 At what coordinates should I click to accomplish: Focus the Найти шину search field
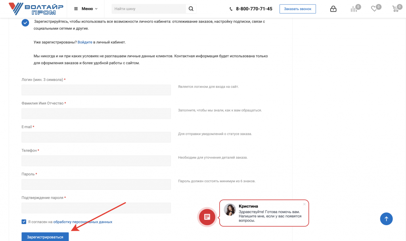point(149,9)
